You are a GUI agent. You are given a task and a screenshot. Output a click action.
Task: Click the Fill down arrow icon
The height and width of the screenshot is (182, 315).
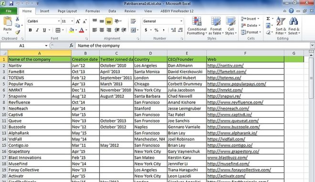tap(268, 26)
